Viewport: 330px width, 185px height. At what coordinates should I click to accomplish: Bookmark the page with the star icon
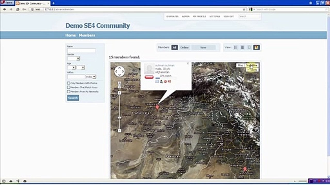click(244, 9)
